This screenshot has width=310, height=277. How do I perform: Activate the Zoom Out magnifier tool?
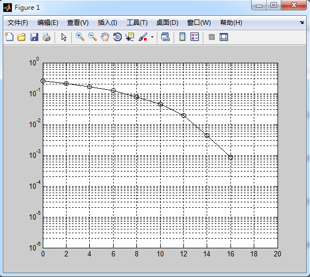(93, 37)
